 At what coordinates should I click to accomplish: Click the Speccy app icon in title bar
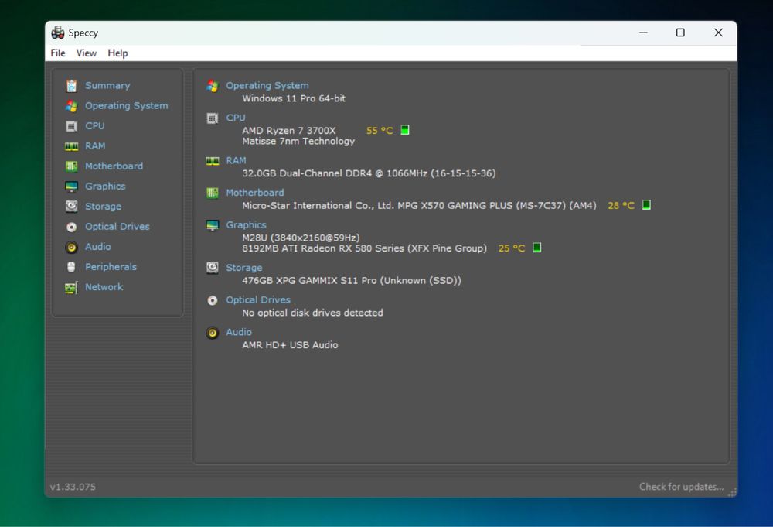pos(58,33)
